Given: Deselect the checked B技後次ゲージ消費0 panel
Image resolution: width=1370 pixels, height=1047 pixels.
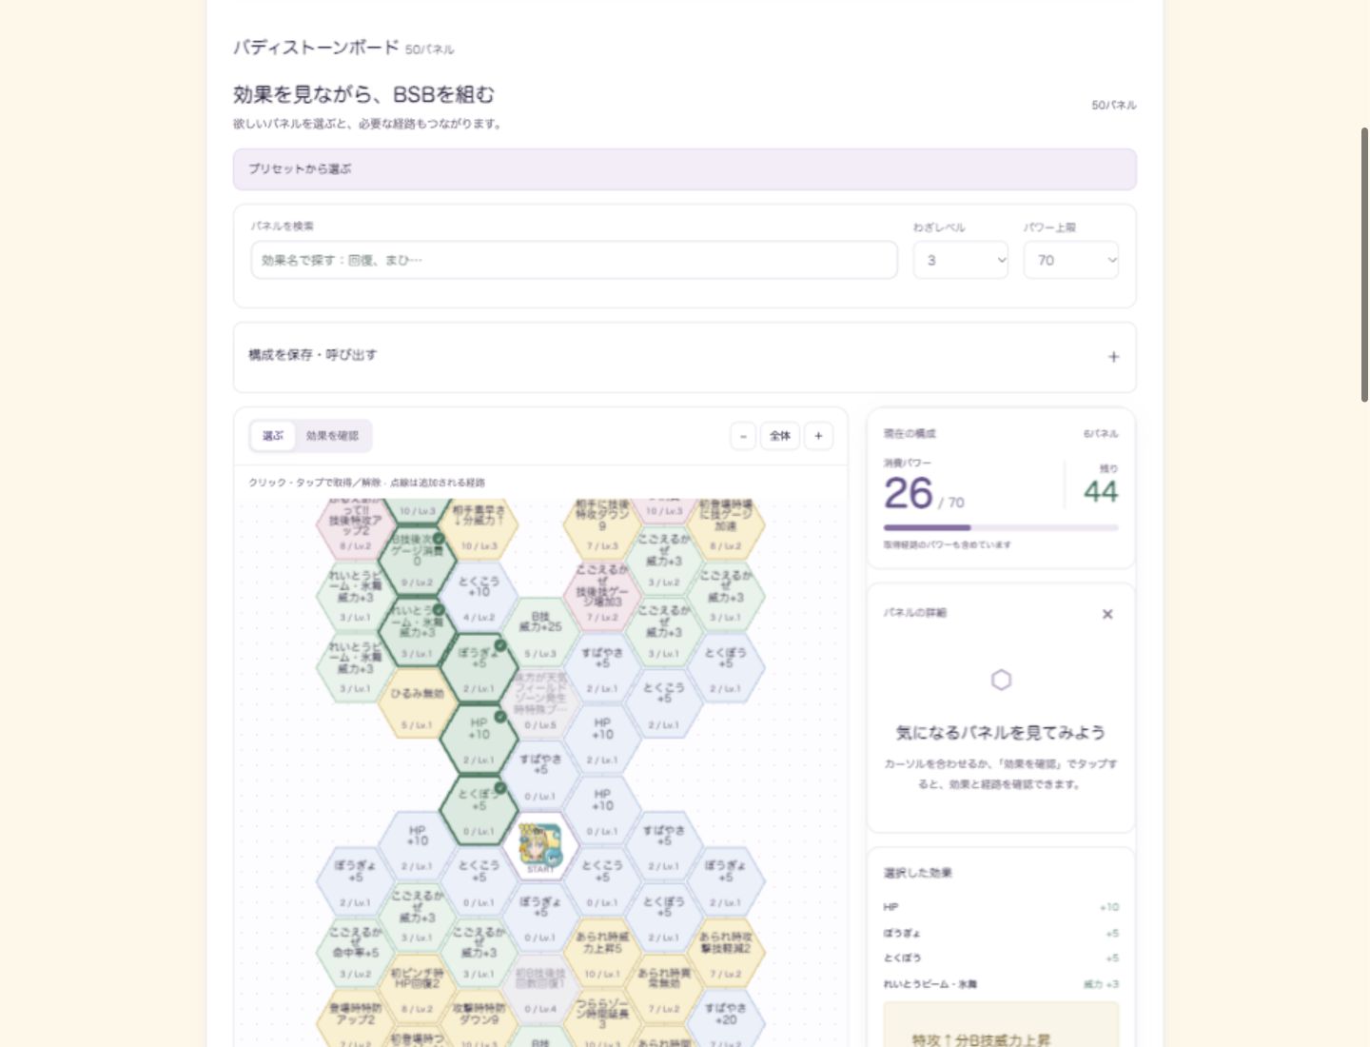Looking at the screenshot, I should pyautogui.click(x=417, y=563).
